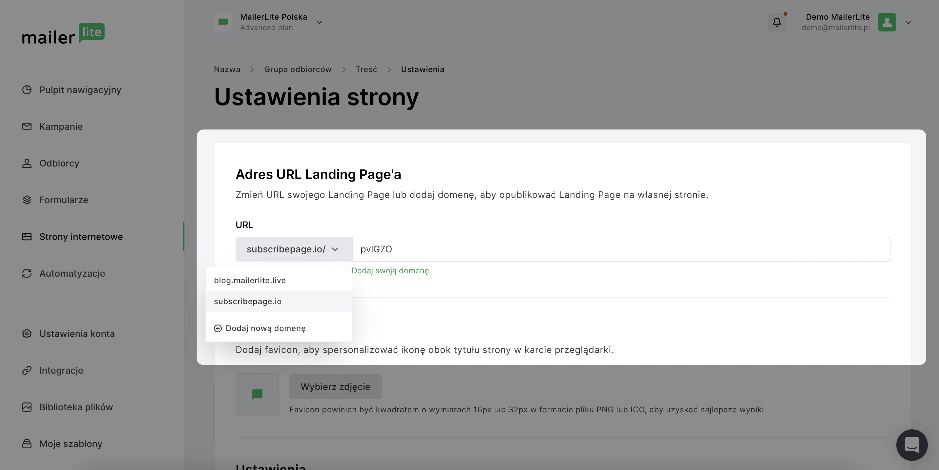Expand the MailerLite Polska account dropdown

click(x=319, y=22)
